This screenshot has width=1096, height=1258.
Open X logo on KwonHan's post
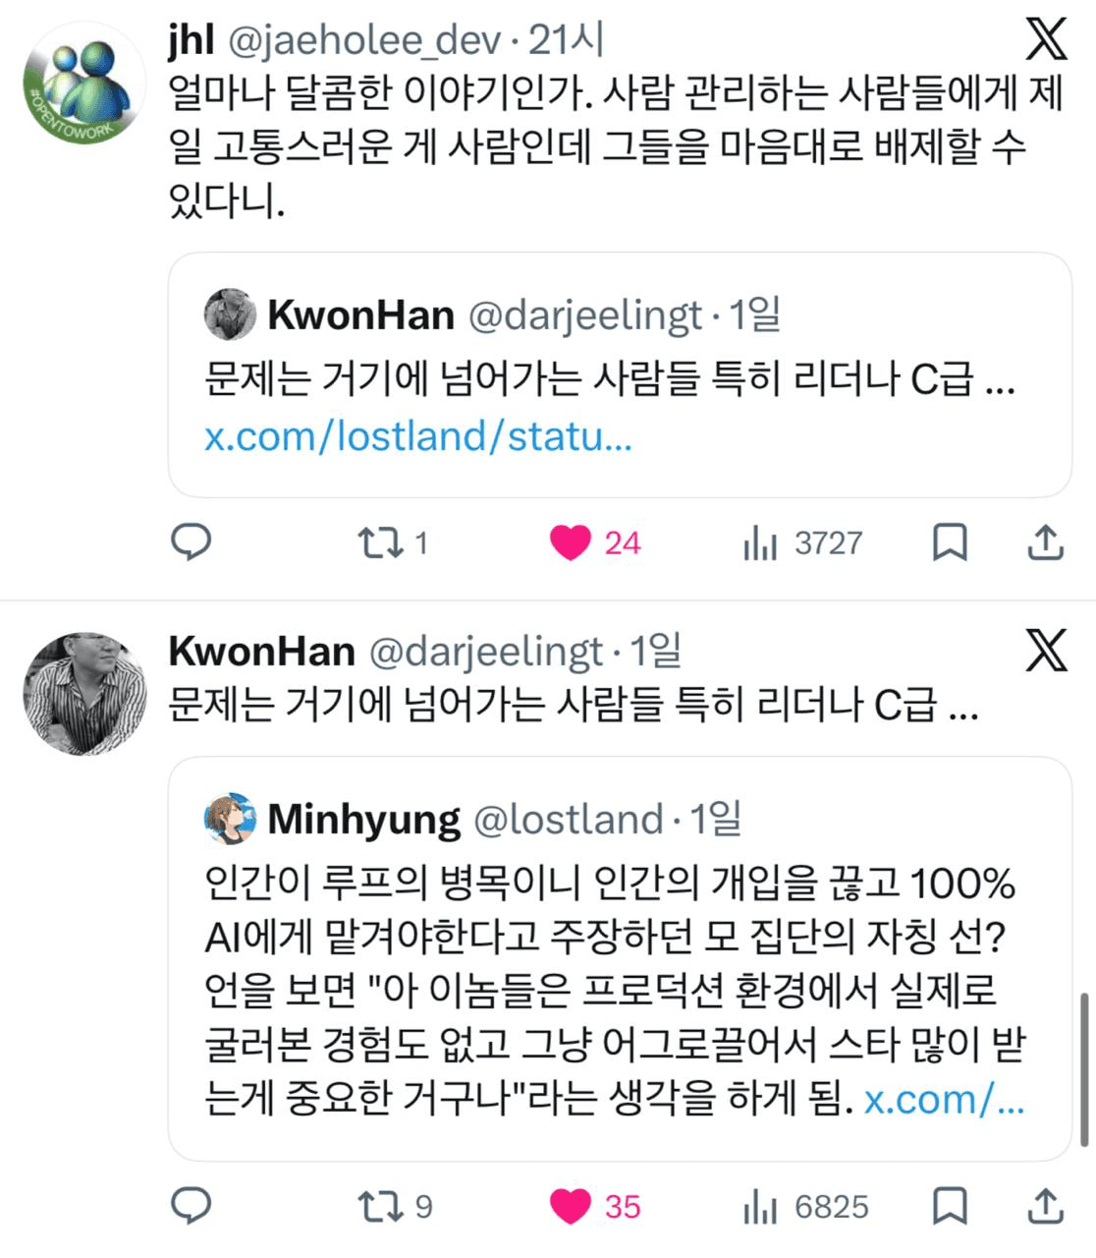[1046, 650]
